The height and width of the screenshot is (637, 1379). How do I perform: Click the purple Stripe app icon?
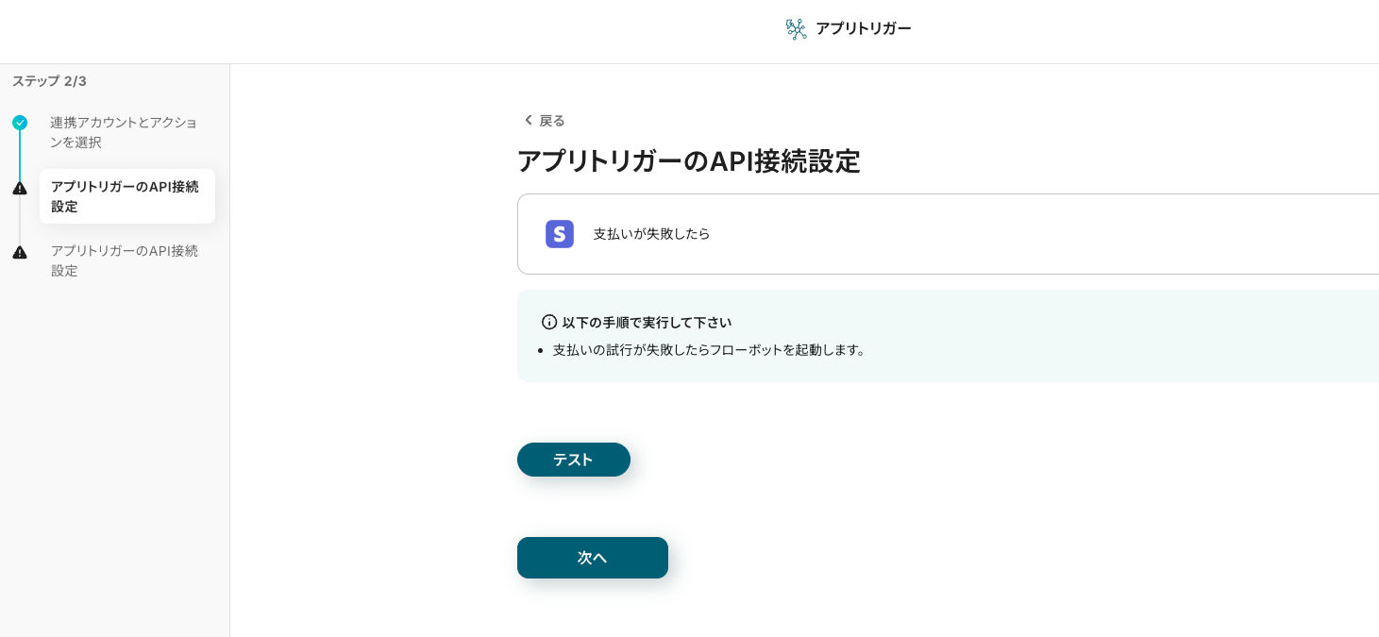[560, 234]
